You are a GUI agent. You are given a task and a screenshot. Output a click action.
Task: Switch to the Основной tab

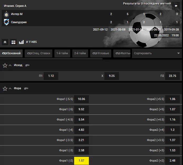(11, 53)
